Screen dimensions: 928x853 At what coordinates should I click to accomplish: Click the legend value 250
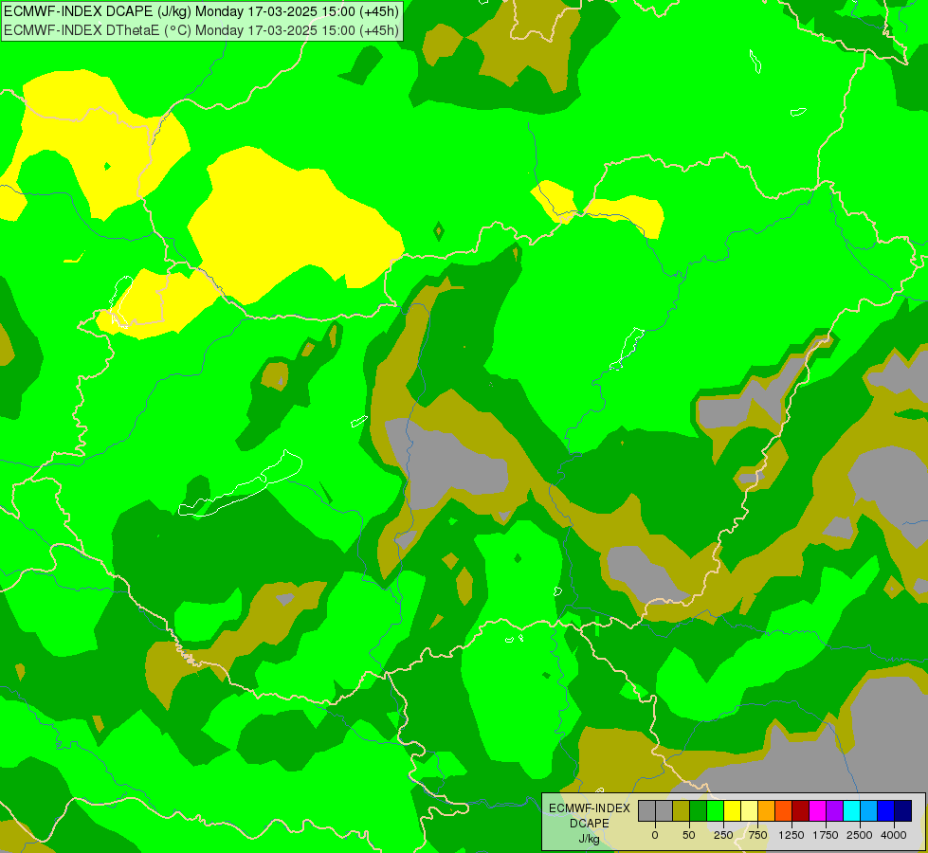tap(723, 835)
